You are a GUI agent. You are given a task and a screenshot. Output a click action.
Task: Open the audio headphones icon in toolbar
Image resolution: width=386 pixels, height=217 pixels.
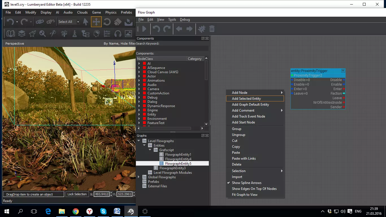click(x=118, y=34)
